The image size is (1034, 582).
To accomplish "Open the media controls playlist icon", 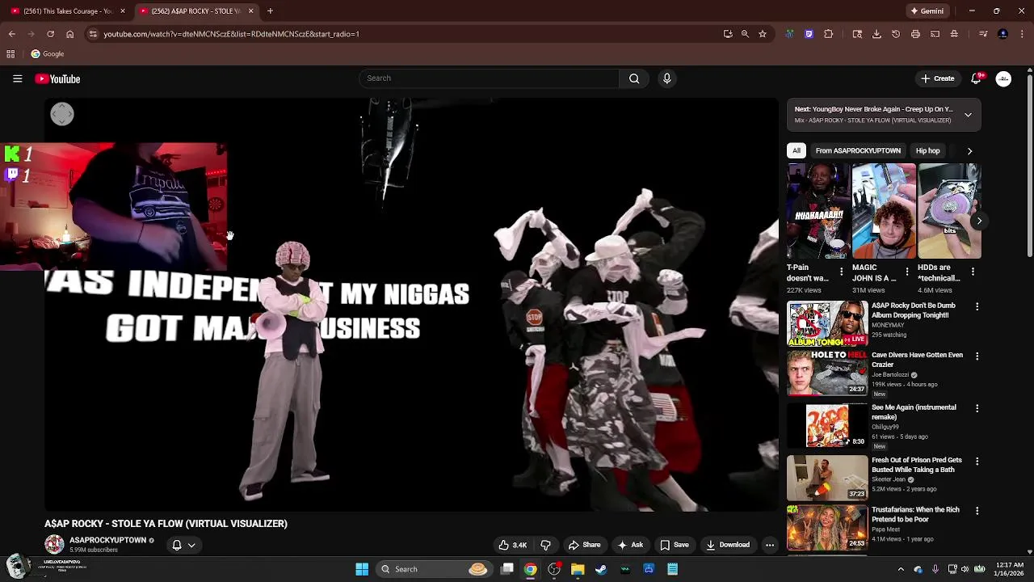I will (983, 34).
